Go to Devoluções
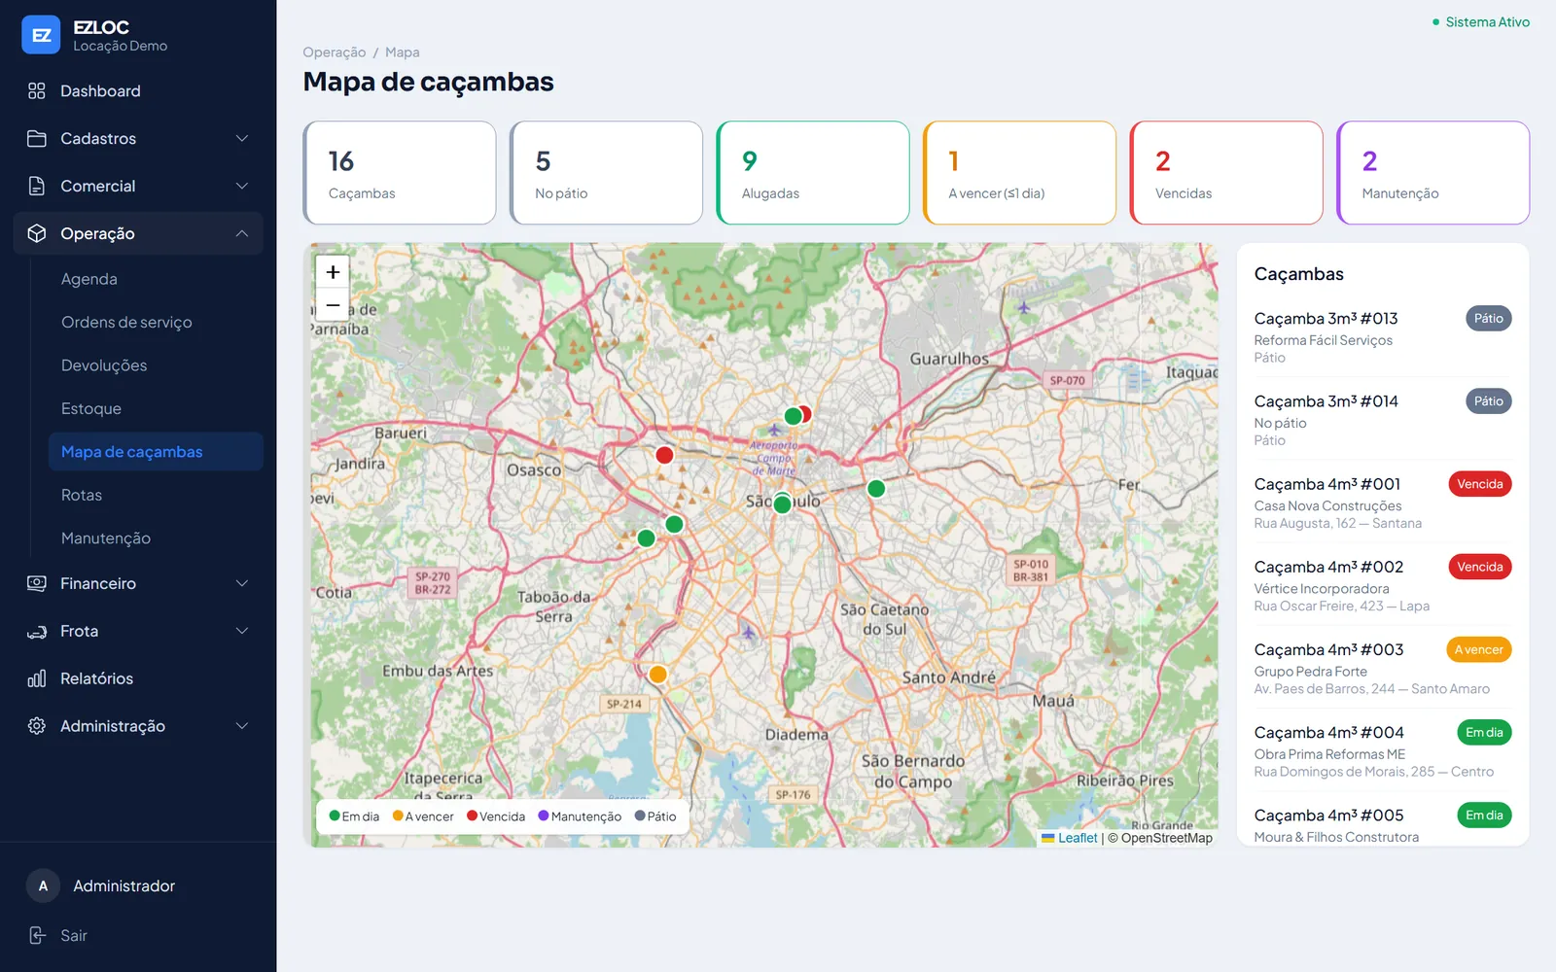 pyautogui.click(x=156, y=365)
